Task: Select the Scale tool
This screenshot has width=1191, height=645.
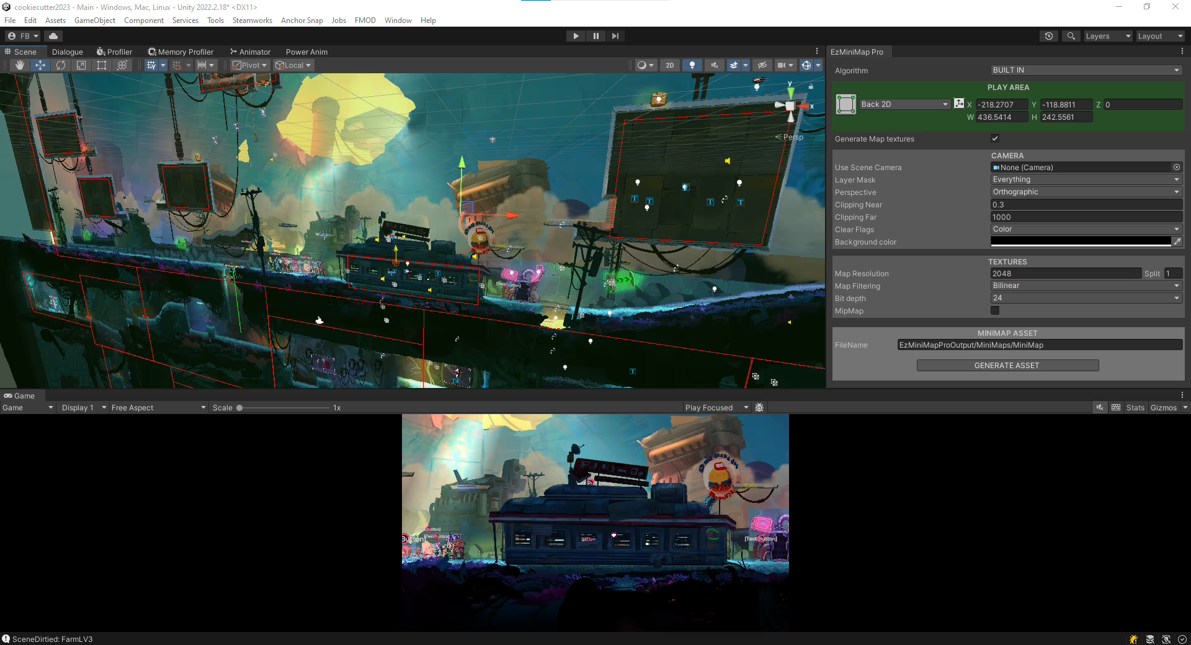Action: click(x=81, y=65)
